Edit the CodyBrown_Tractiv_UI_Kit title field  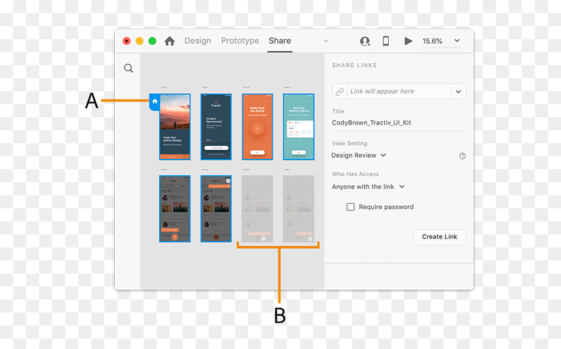click(399, 122)
